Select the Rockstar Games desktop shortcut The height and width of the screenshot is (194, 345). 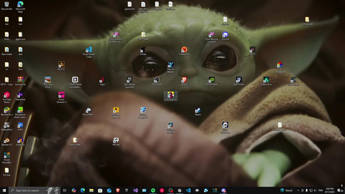[x=116, y=113]
